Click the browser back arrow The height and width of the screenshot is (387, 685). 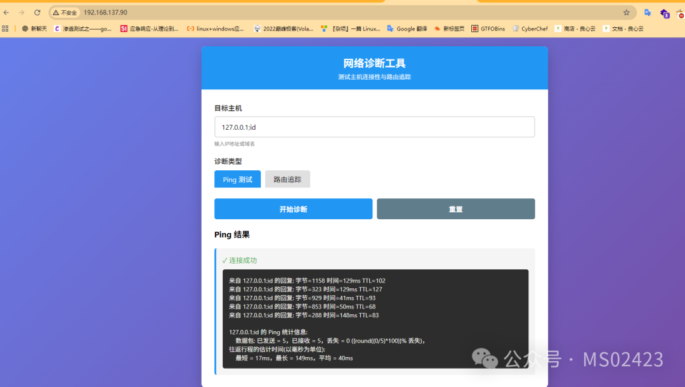point(6,13)
